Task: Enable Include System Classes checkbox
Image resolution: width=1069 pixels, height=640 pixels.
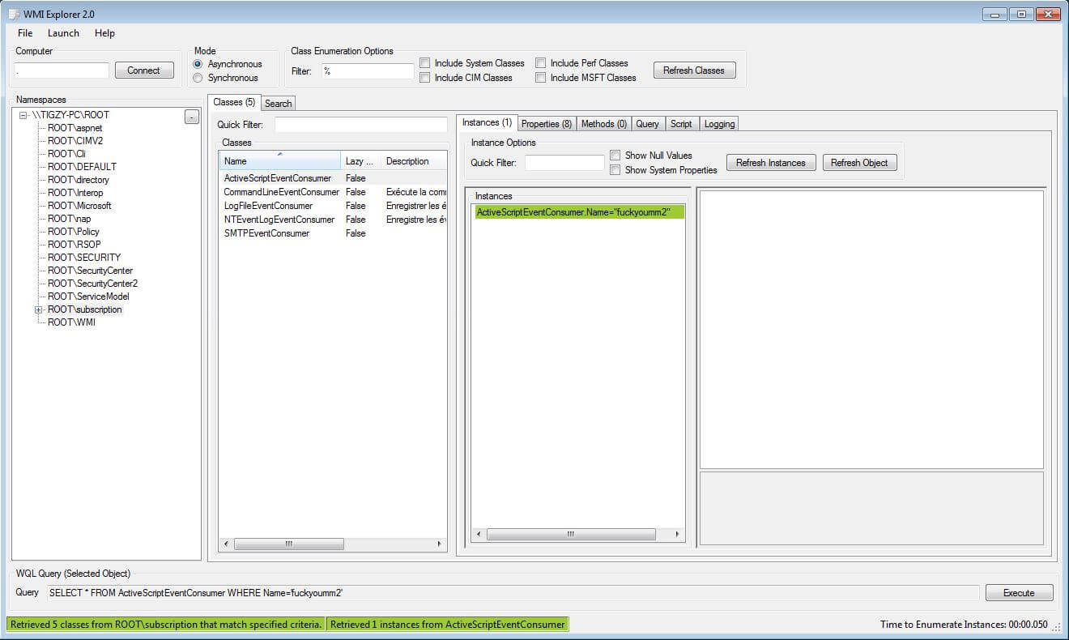Action: pos(425,63)
